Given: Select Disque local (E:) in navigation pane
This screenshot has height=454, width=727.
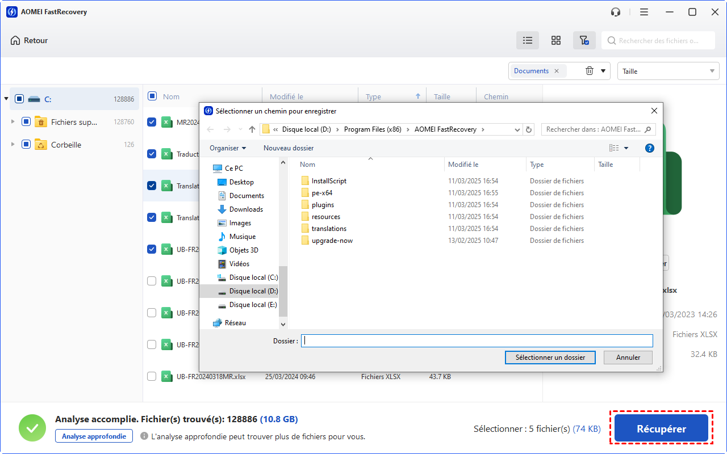Looking at the screenshot, I should [253, 305].
